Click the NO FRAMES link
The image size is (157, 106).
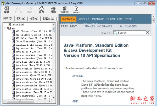[x=105, y=26]
